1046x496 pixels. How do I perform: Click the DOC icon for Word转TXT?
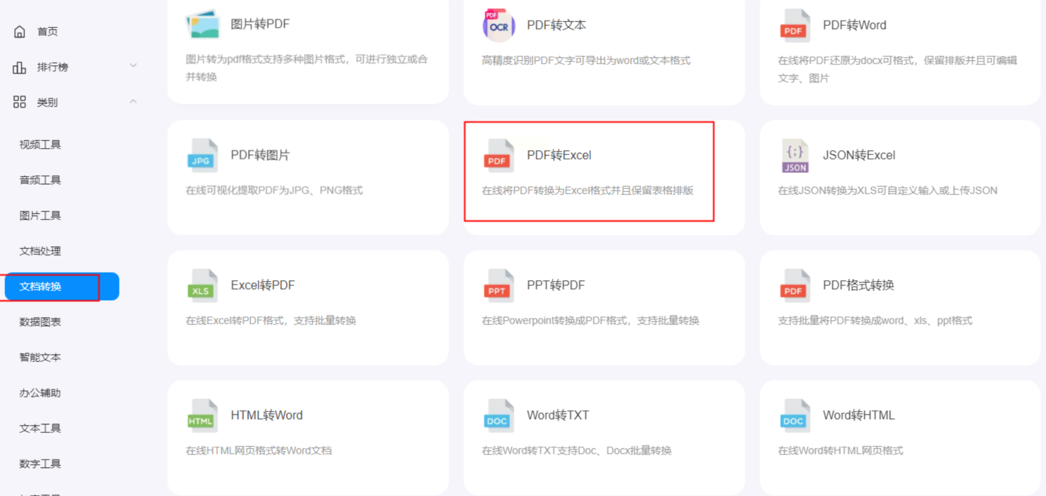tap(498, 415)
